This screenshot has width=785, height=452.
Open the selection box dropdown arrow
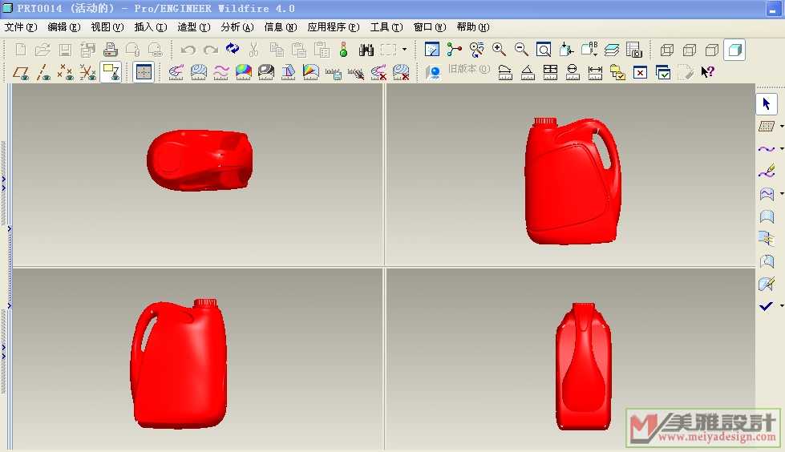pos(404,50)
